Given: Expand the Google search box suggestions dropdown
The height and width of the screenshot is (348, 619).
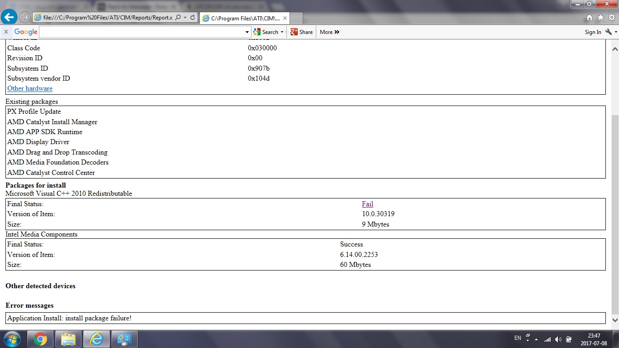Looking at the screenshot, I should pos(247,32).
